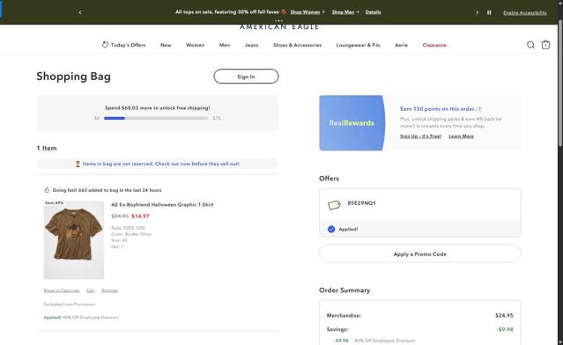Click the RealRewards blue card
Image resolution: width=563 pixels, height=345 pixels.
(352, 123)
